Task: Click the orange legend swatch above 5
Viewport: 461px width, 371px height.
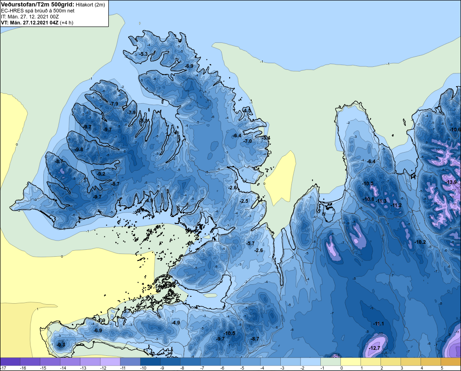Action: coord(451,362)
